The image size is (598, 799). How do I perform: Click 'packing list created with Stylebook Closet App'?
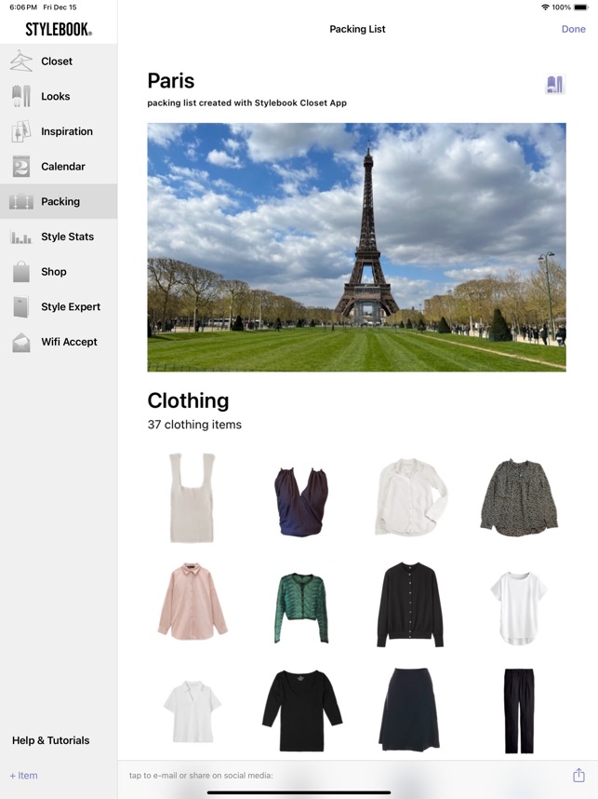[x=246, y=103]
